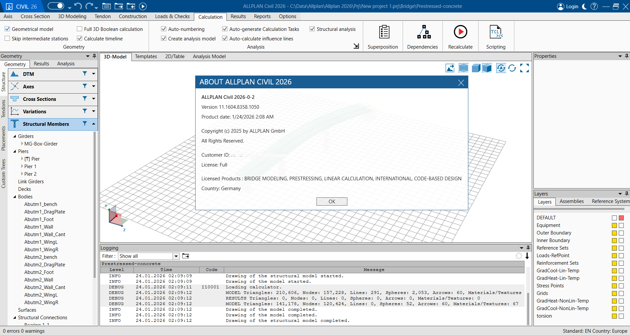Click the refresh view icon

click(x=512, y=68)
